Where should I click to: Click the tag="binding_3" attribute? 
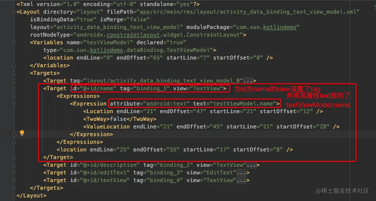[x=158, y=173]
